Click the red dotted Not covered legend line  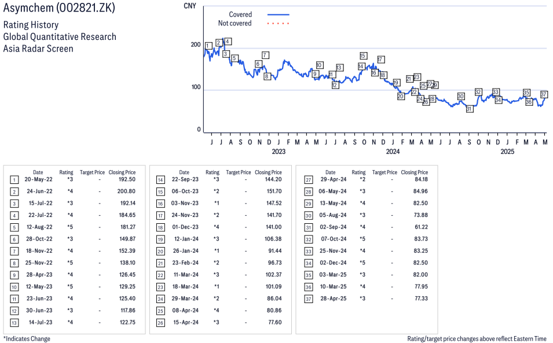click(279, 24)
